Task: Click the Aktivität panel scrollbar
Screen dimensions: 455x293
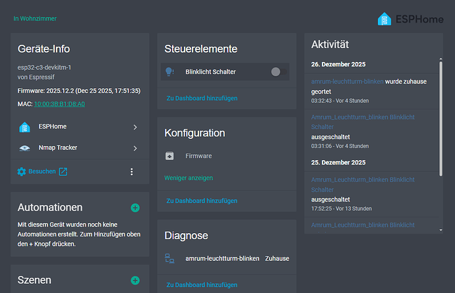Action: click(440, 115)
